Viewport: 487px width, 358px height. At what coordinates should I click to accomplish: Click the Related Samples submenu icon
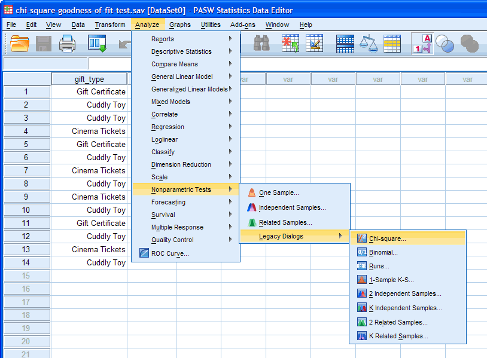[x=252, y=222]
